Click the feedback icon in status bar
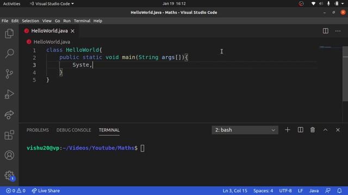This screenshot has width=348, height=195. (328, 191)
